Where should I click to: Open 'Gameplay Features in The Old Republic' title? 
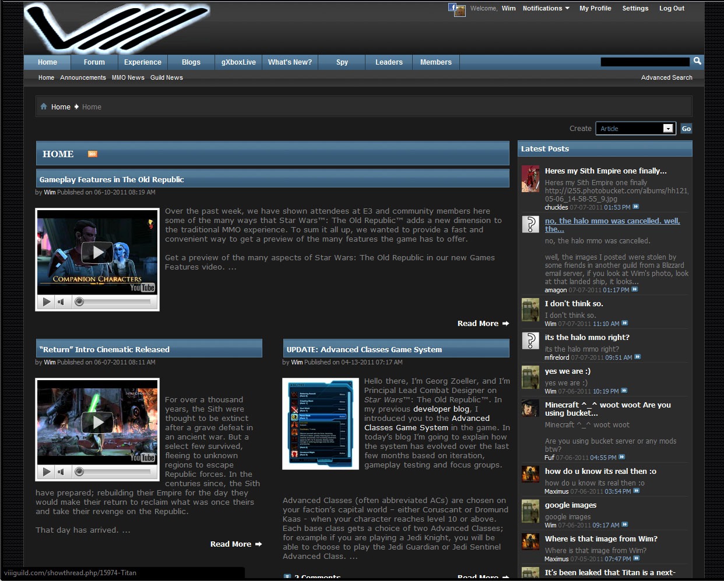(111, 180)
